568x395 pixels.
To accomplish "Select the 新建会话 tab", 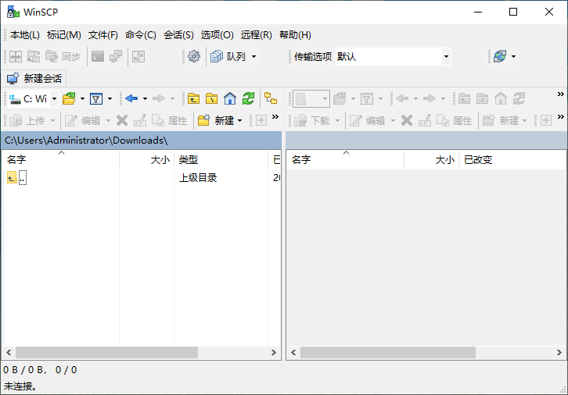I will [34, 78].
